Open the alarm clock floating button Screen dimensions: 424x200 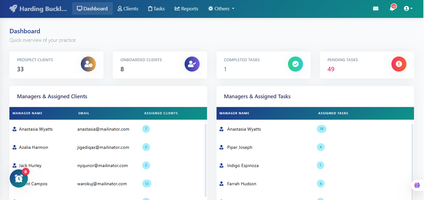19,178
